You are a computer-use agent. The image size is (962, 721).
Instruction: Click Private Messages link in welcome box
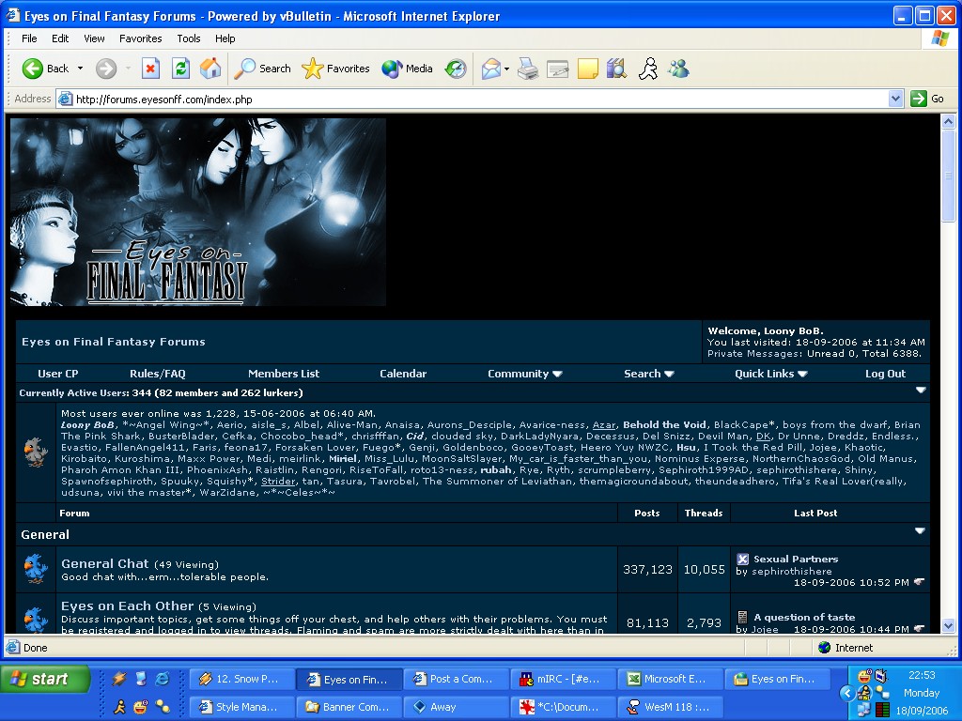click(754, 353)
